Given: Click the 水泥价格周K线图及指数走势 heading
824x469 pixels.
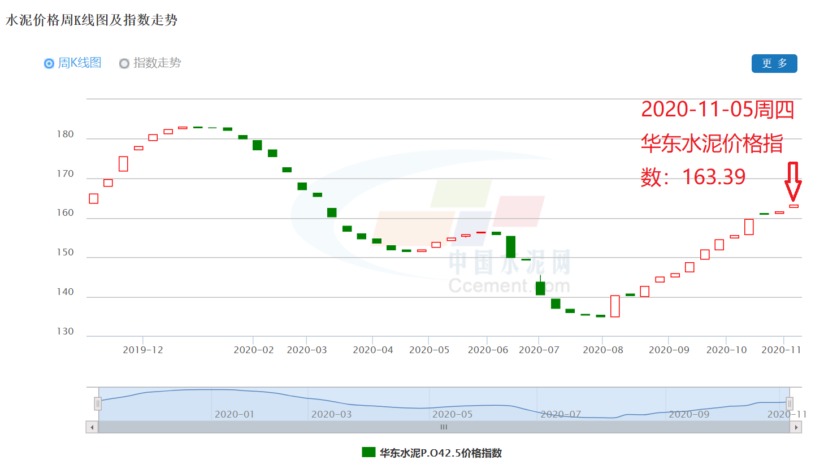Looking at the screenshot, I should 92,20.
